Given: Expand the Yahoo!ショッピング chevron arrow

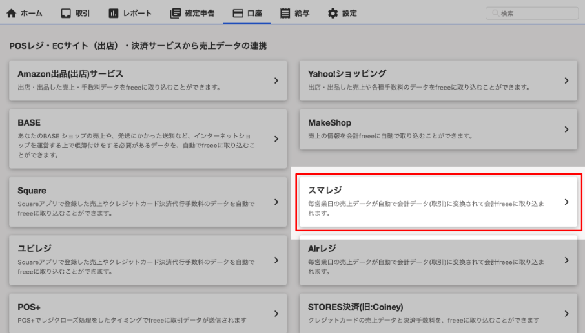Looking at the screenshot, I should click(x=566, y=81).
